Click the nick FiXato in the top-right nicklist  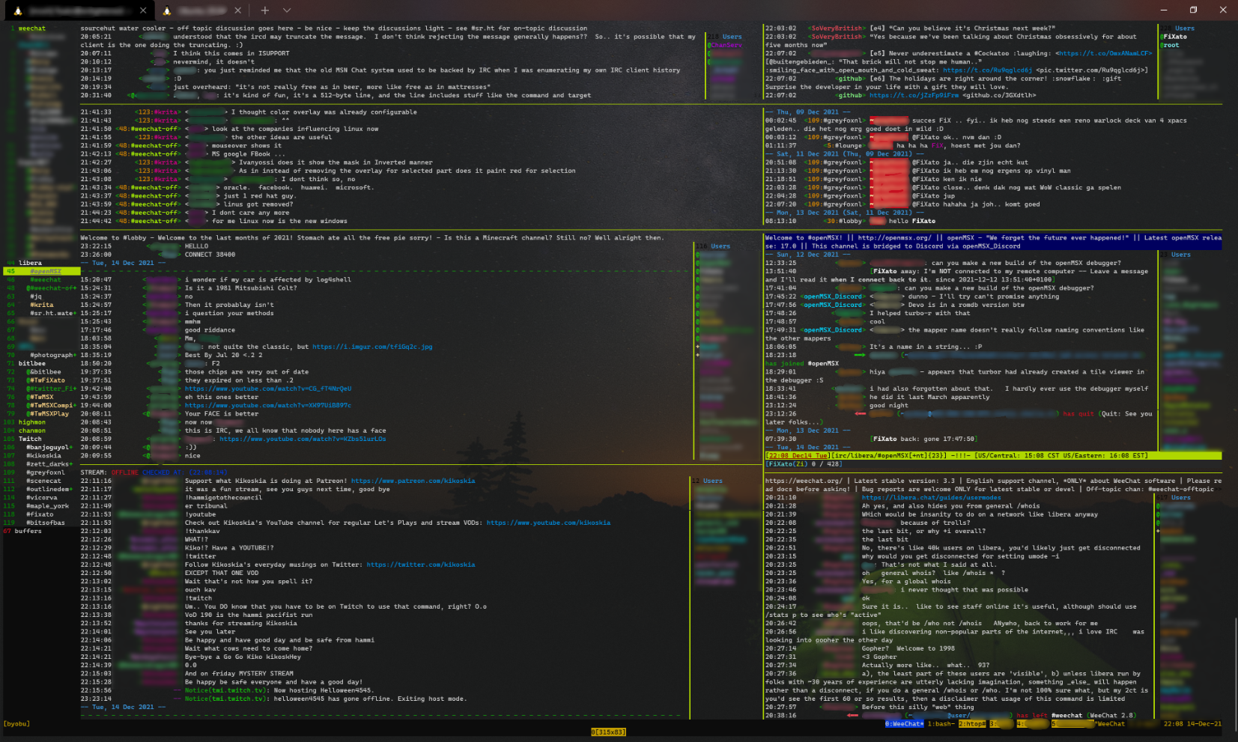pos(1174,37)
